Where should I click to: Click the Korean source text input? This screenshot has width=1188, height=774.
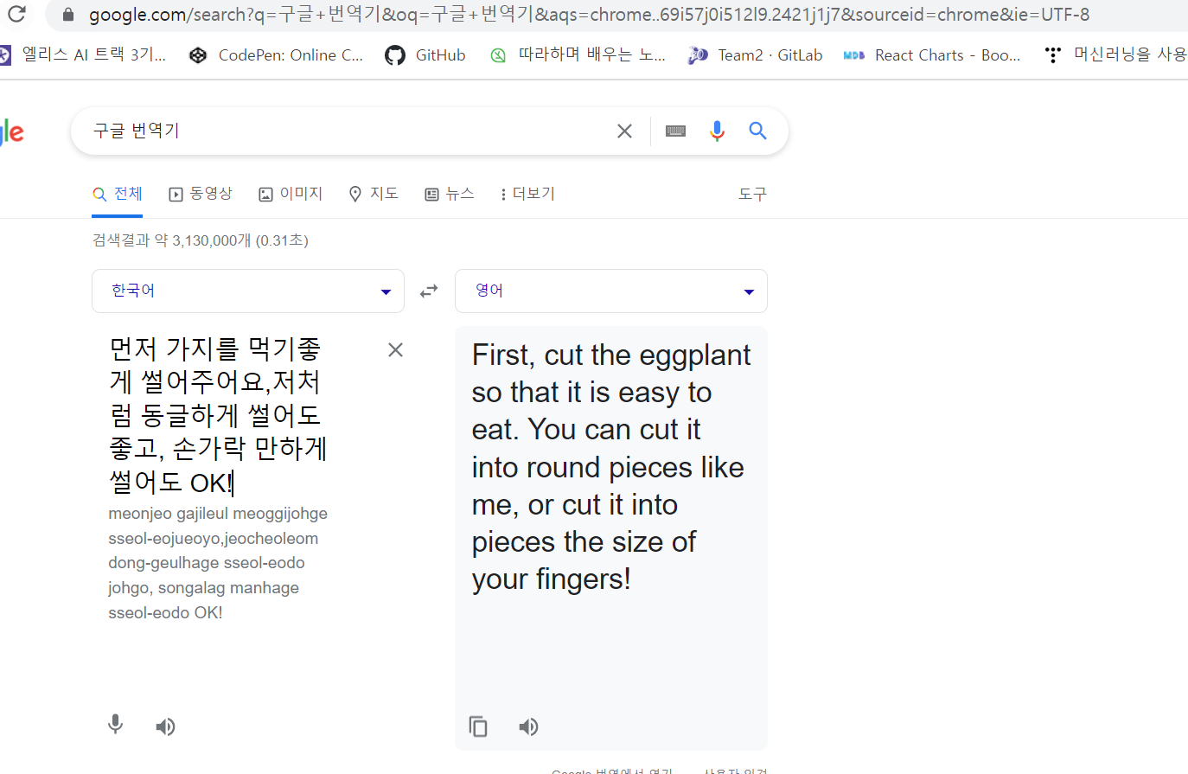[x=219, y=415]
